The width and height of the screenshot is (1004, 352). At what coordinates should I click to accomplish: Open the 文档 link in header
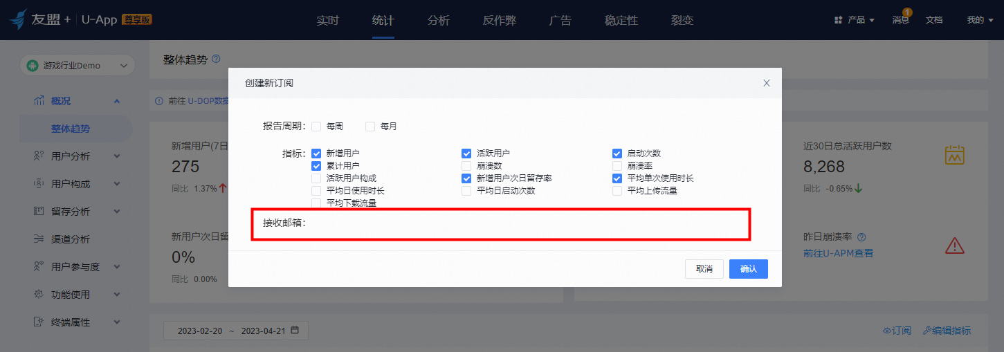coord(934,20)
